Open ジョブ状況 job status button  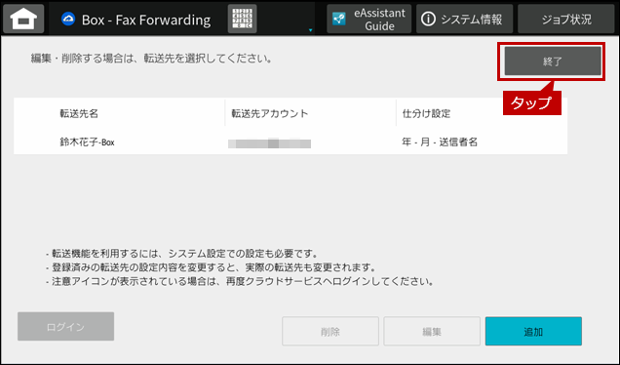pos(565,19)
